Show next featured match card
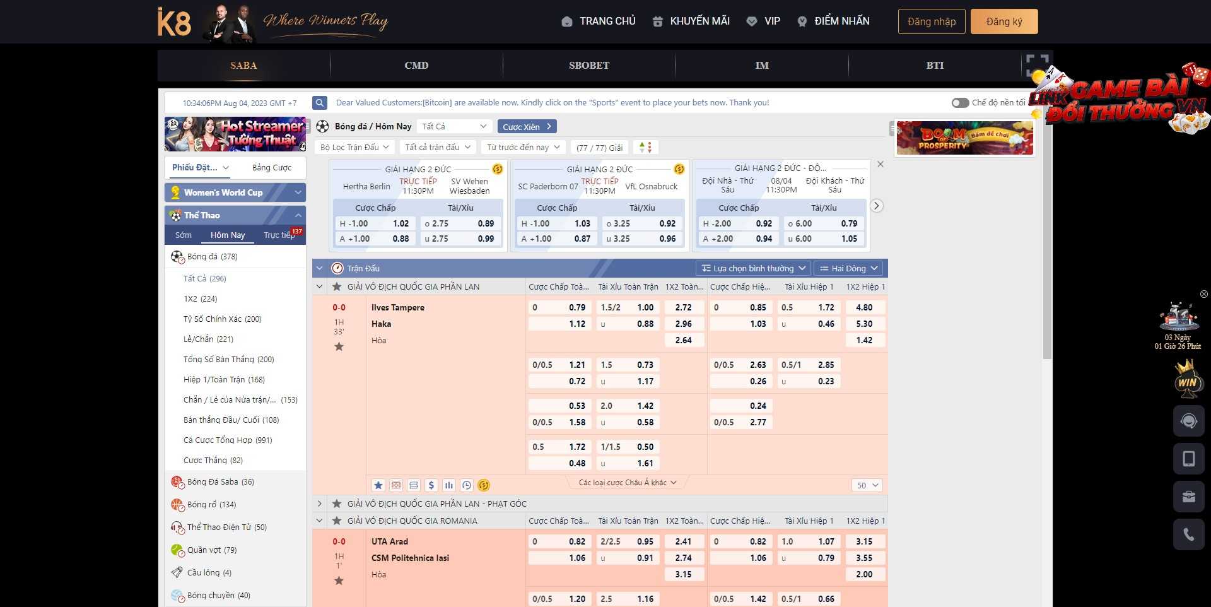This screenshot has height=607, width=1211. pos(877,206)
